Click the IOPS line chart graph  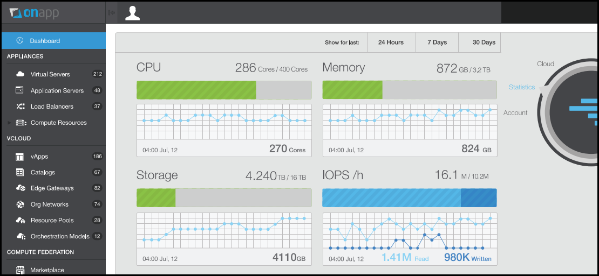click(410, 232)
